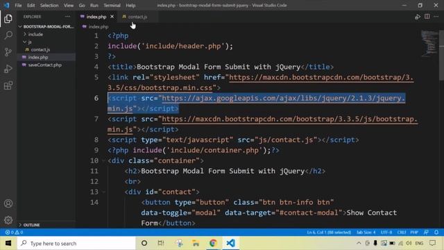Click Explorer panel more actions ellipsis
Screen dimensions: 444x250
[67, 17]
